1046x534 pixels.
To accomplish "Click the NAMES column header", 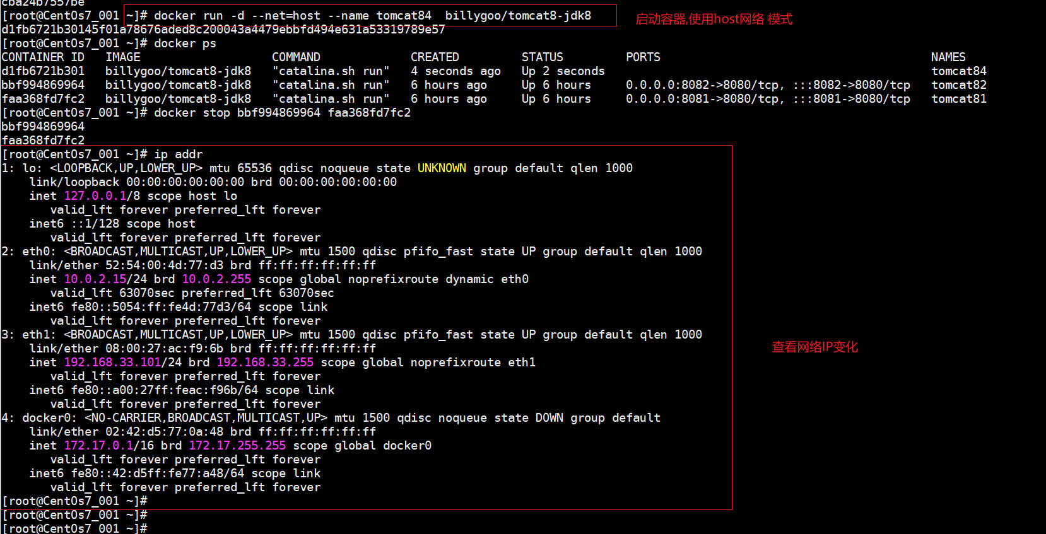I will pos(948,57).
